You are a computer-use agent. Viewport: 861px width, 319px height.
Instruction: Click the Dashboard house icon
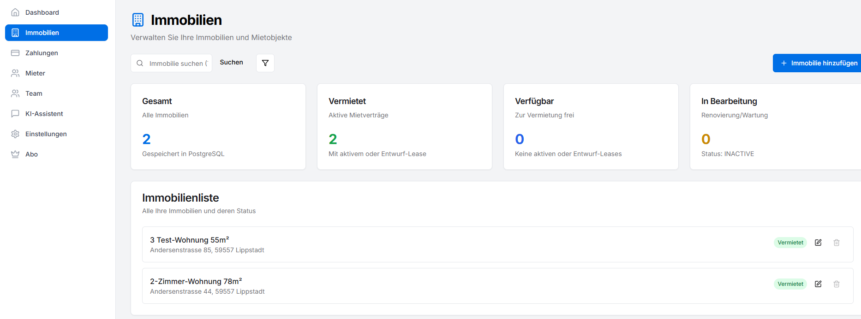click(15, 12)
